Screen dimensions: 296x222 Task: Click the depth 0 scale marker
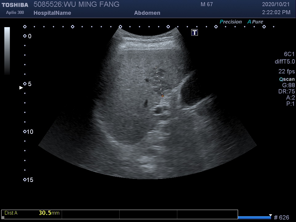pos(25,36)
